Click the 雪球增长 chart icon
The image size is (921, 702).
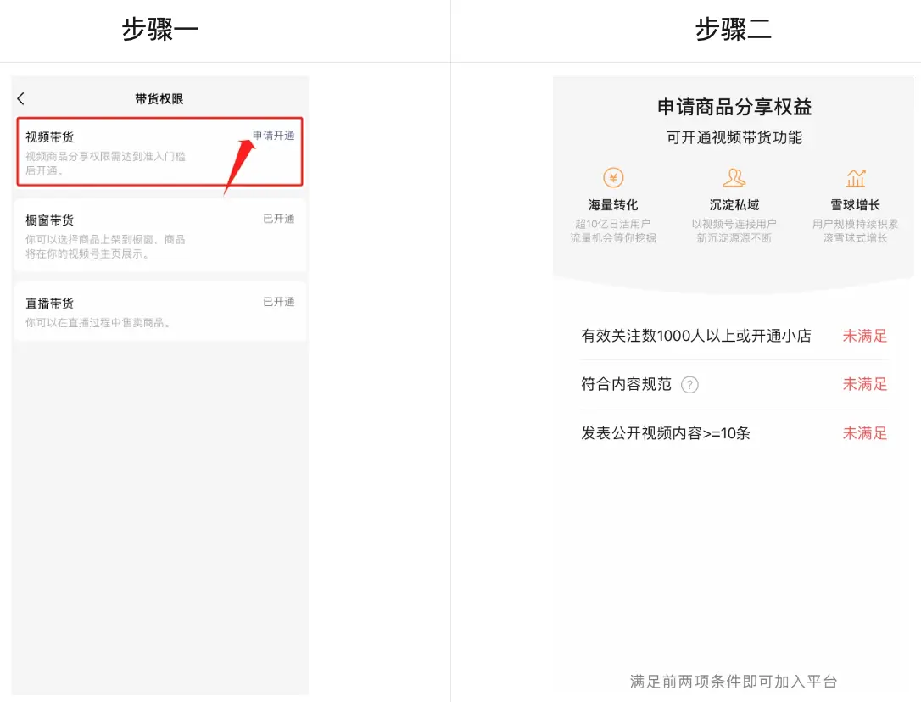856,177
